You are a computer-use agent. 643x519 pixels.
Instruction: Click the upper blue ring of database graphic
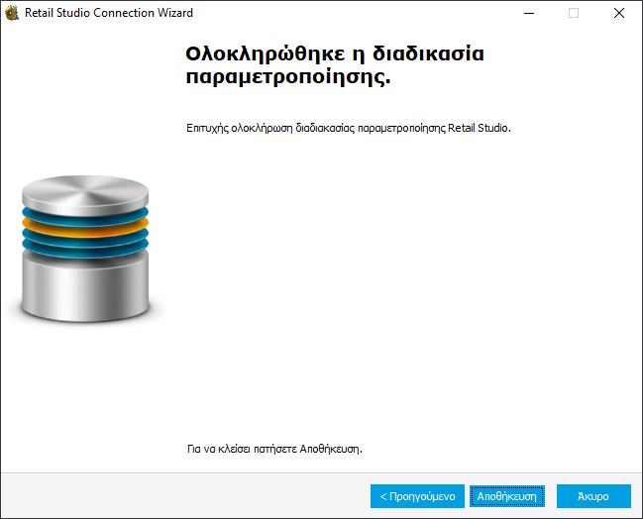coord(84,213)
